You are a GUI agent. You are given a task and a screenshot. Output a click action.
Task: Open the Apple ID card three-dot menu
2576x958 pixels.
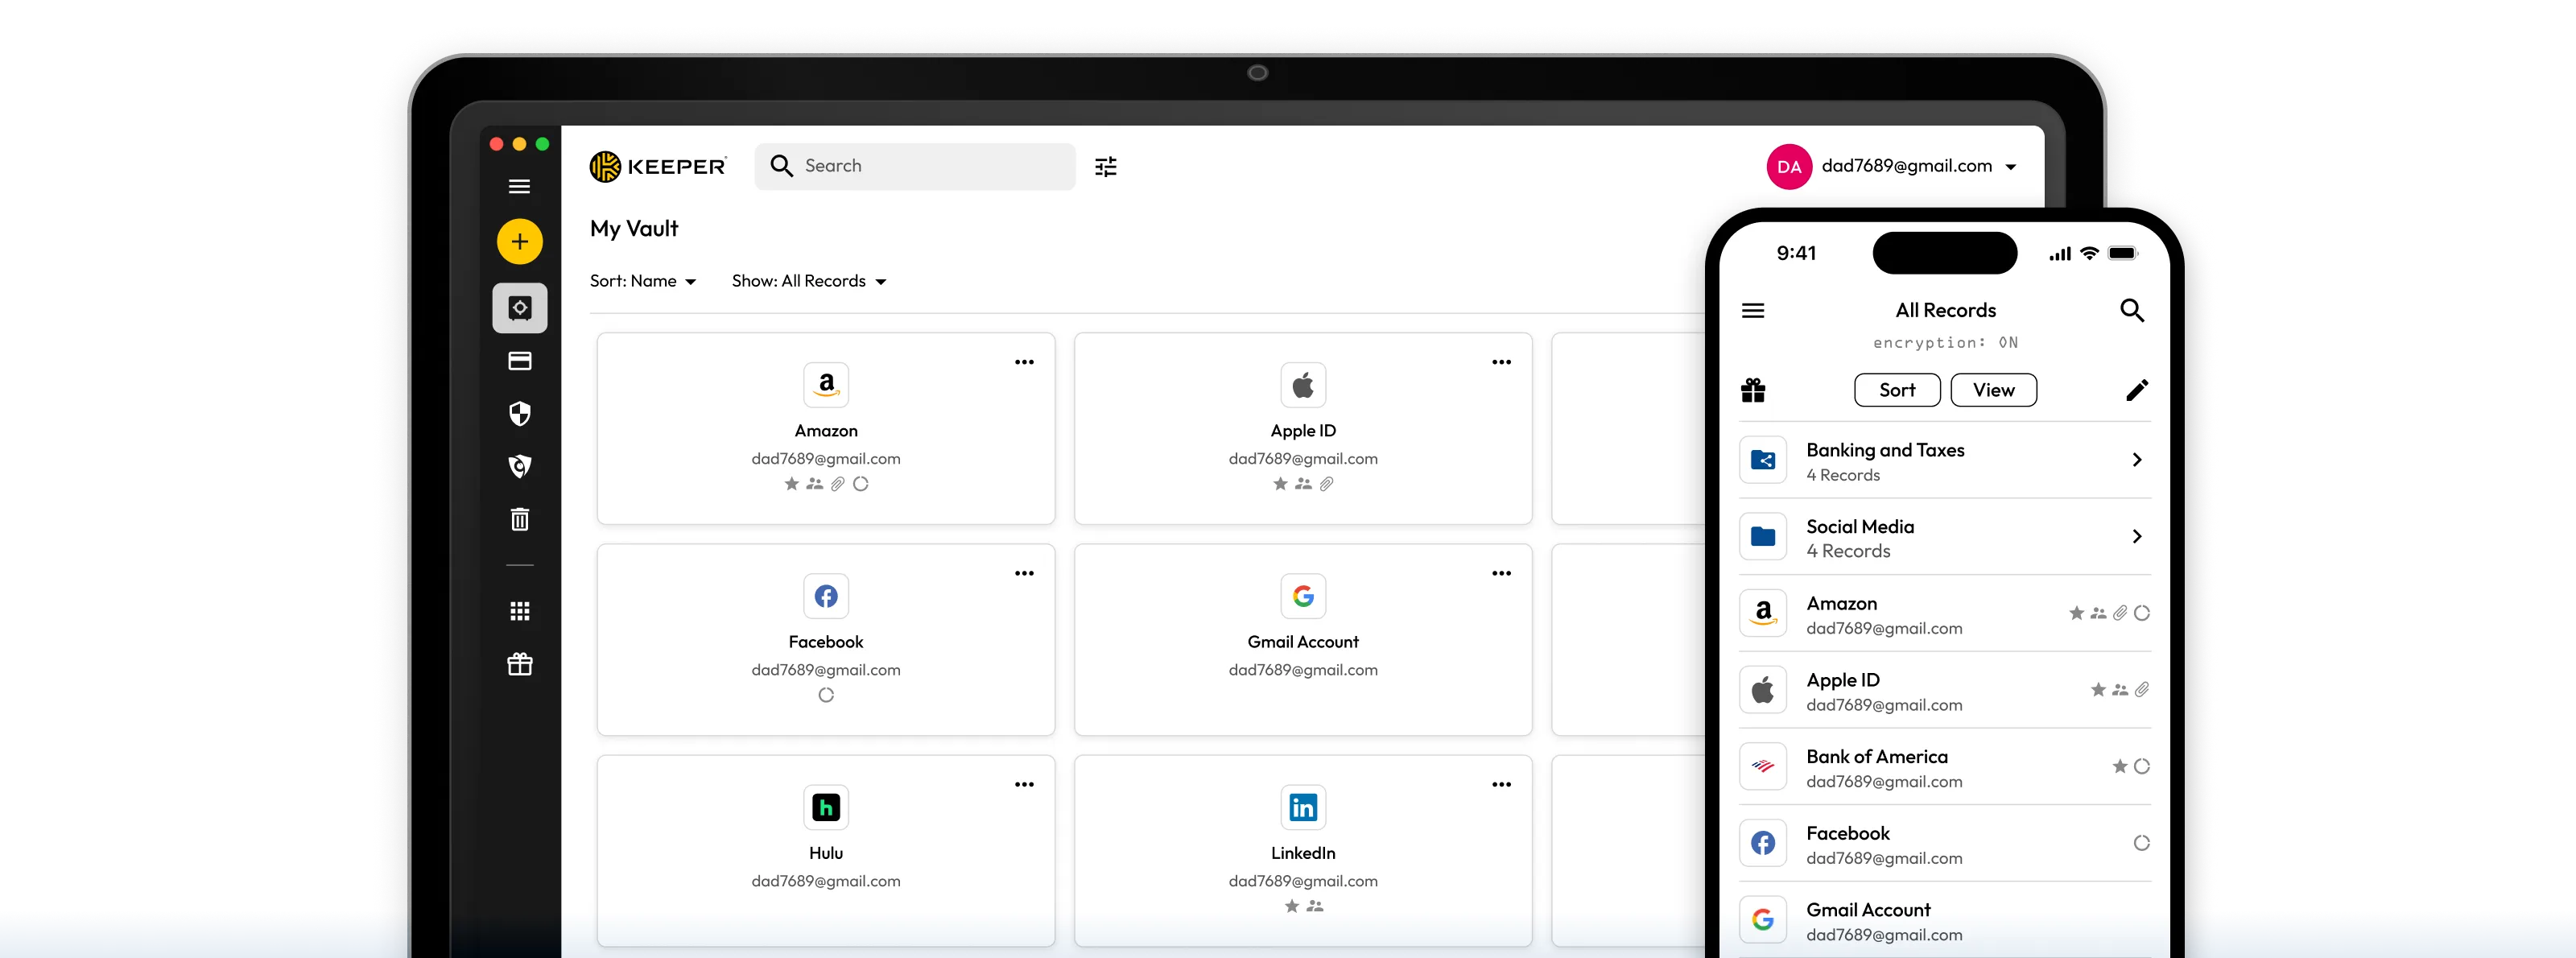point(1501,362)
